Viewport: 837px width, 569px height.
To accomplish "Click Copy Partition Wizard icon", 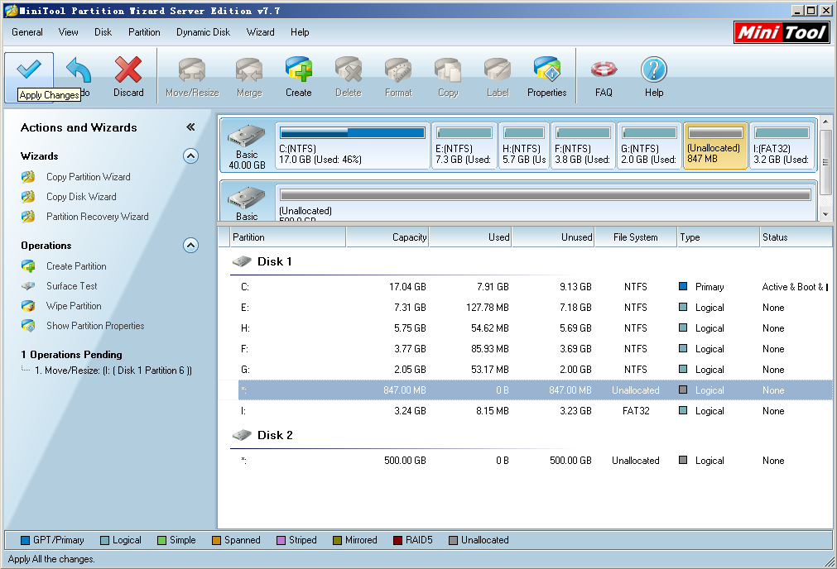I will tap(28, 176).
